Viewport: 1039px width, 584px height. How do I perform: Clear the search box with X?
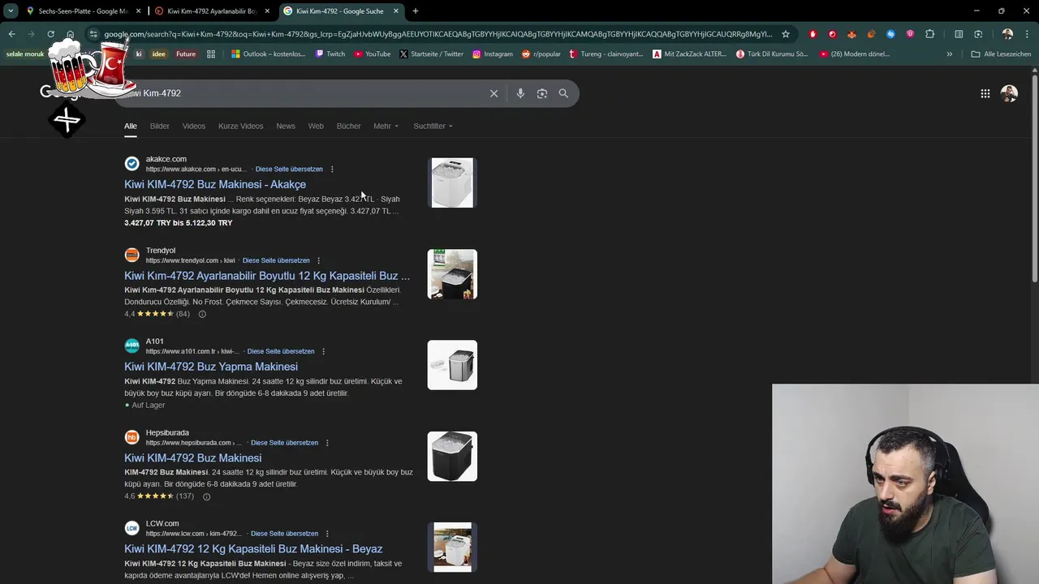[494, 93]
